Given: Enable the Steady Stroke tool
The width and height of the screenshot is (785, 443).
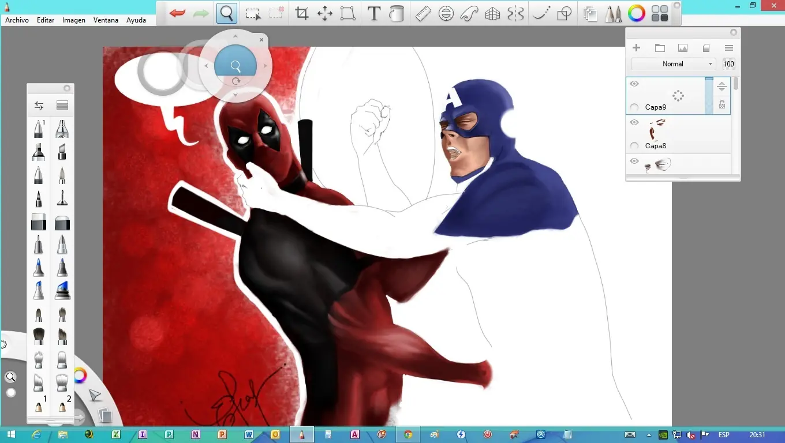Looking at the screenshot, I should coord(541,13).
